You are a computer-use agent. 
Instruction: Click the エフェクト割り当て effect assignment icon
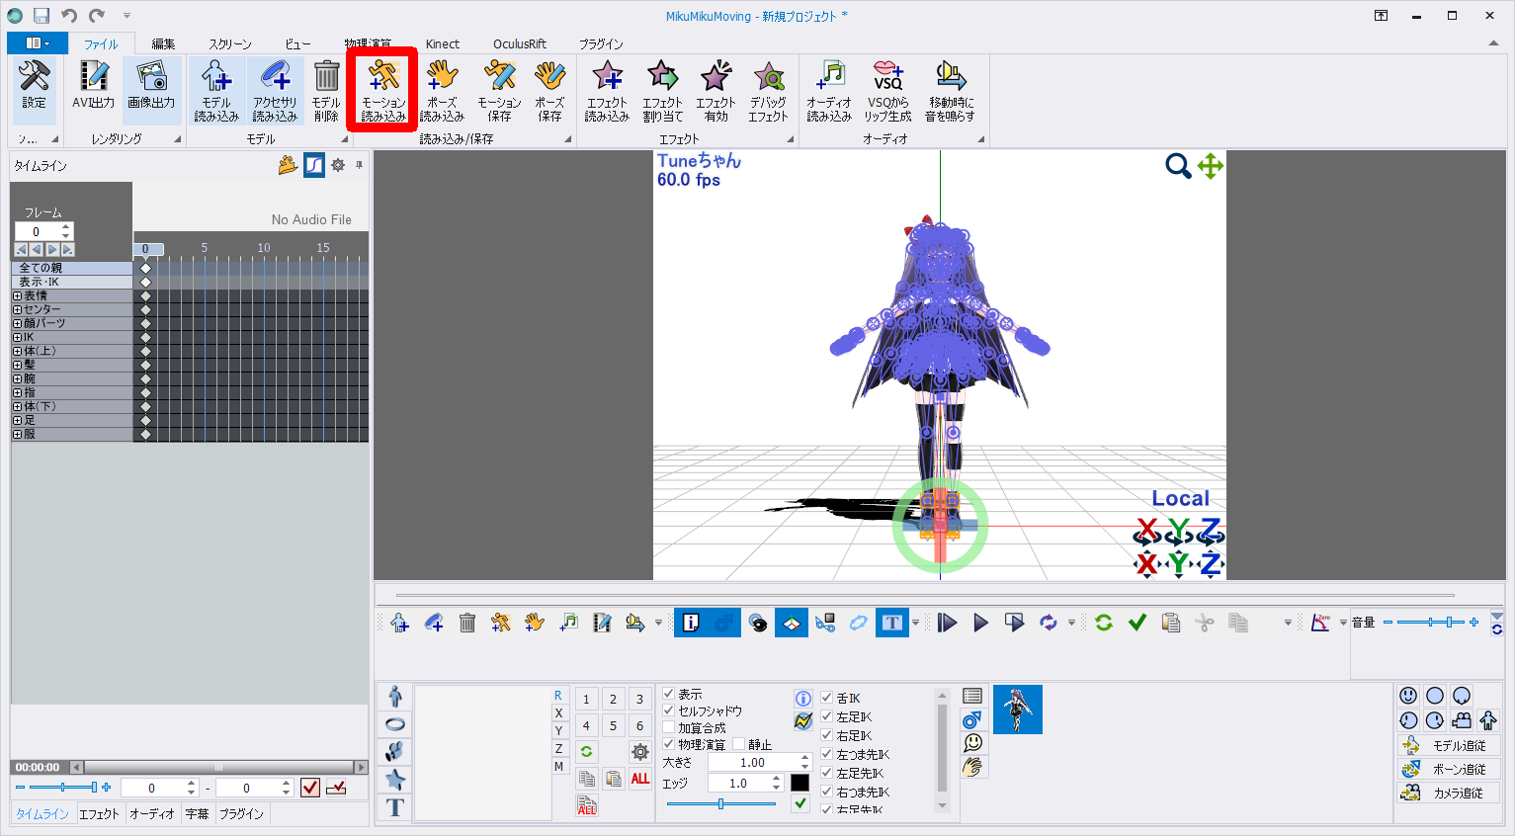[x=662, y=90]
